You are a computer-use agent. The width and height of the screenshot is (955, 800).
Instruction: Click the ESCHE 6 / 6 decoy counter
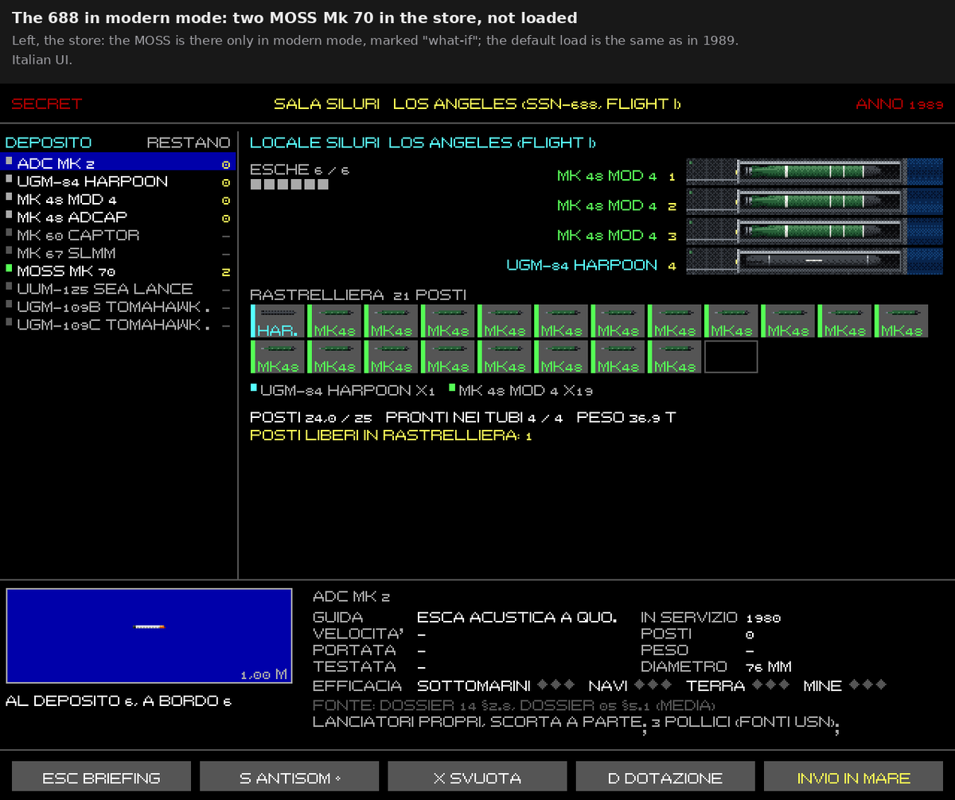299,170
